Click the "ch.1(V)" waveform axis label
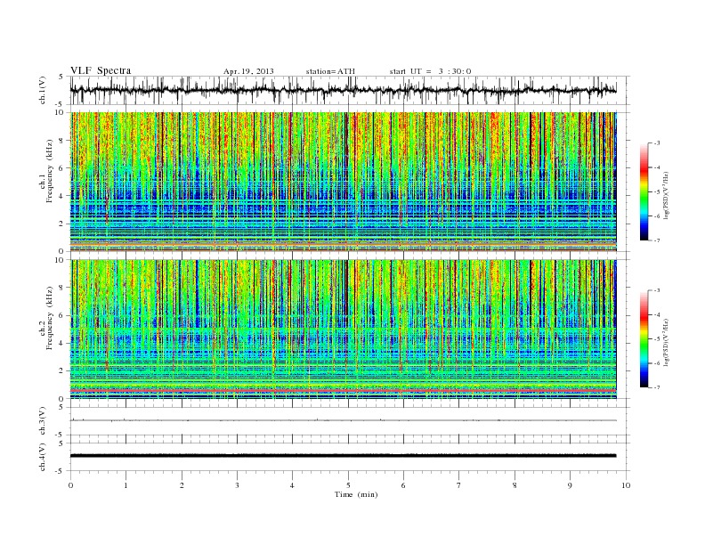705x545 pixels. tap(43, 91)
